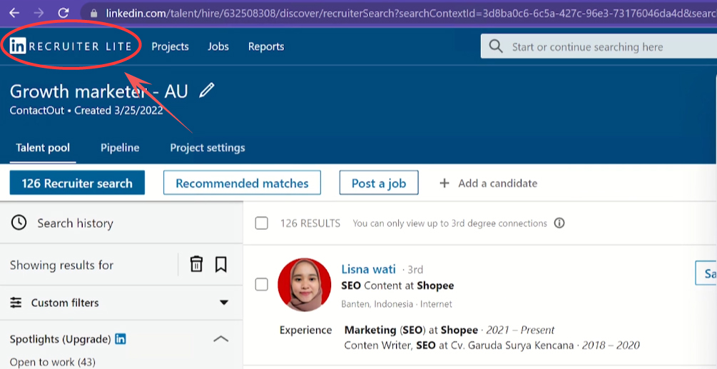Edit project name with pencil icon
The height and width of the screenshot is (369, 717).
[207, 90]
